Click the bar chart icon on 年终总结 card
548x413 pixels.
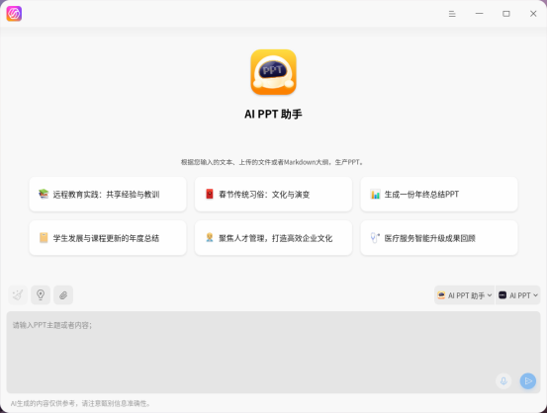click(x=375, y=194)
